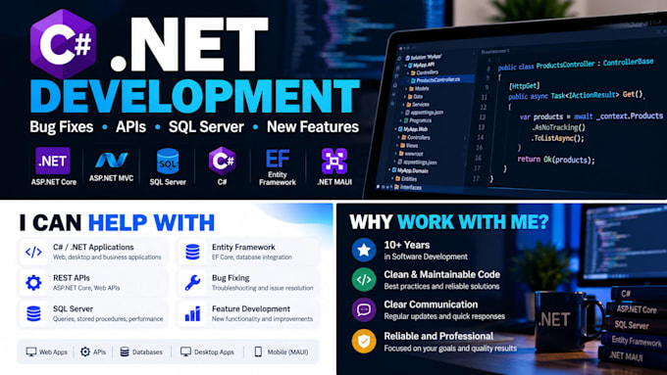The height and width of the screenshot is (375, 667).
Task: Click the 'Entity Framework' book spine label
Action: pos(637,341)
